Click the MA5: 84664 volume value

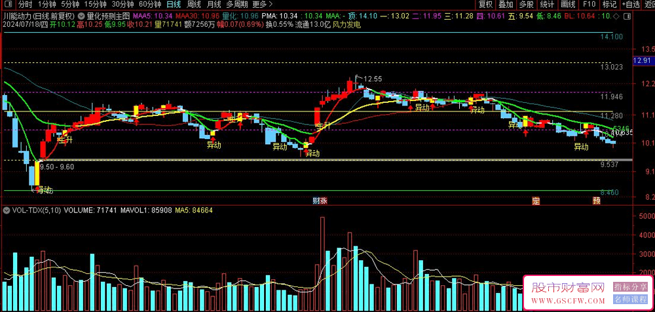click(x=194, y=211)
